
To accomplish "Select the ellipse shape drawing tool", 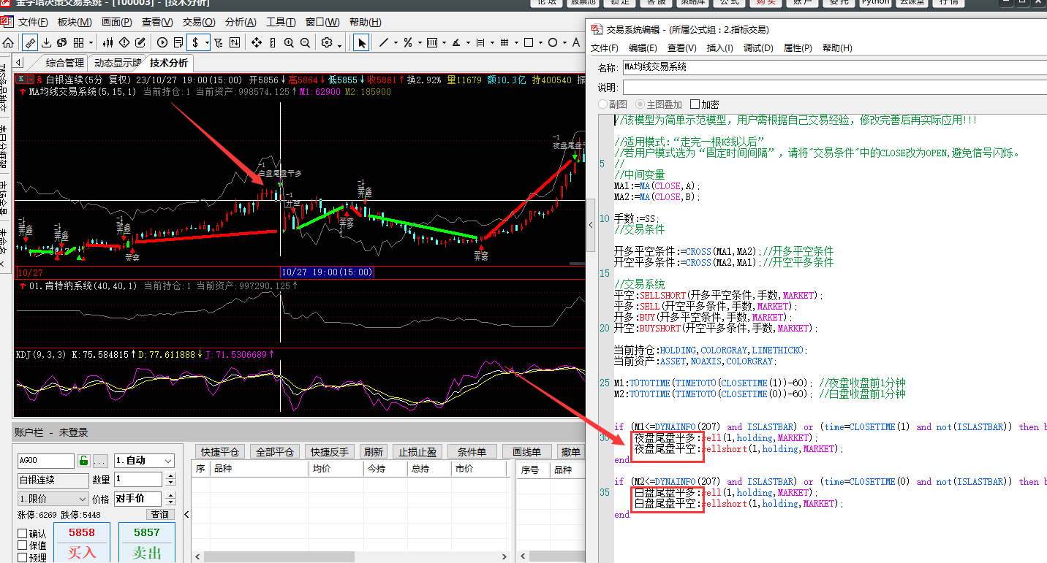I will click(553, 42).
